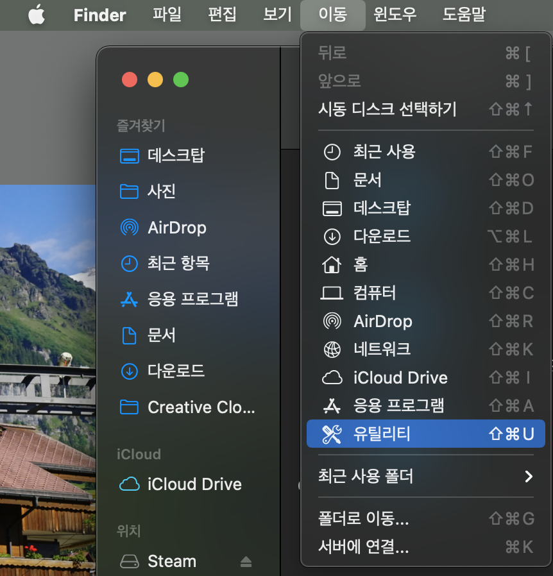Click the download icon of menu 다운로드

coord(332,237)
